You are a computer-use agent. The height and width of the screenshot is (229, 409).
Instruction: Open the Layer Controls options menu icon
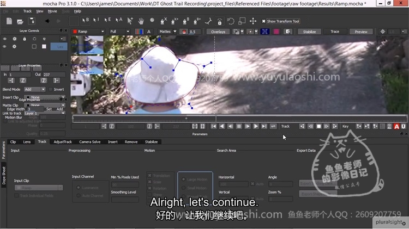coord(63,39)
